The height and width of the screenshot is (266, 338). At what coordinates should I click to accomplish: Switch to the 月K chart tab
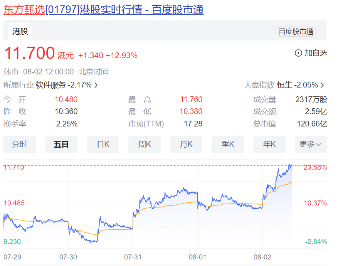(x=186, y=144)
